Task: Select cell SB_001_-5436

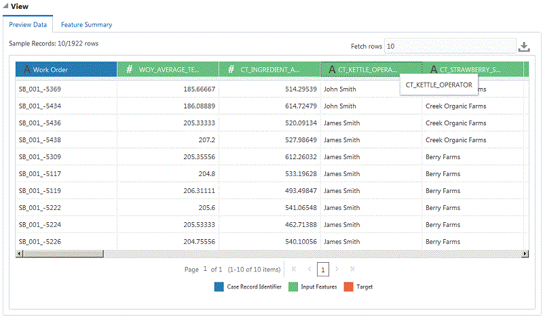Action: [x=40, y=123]
